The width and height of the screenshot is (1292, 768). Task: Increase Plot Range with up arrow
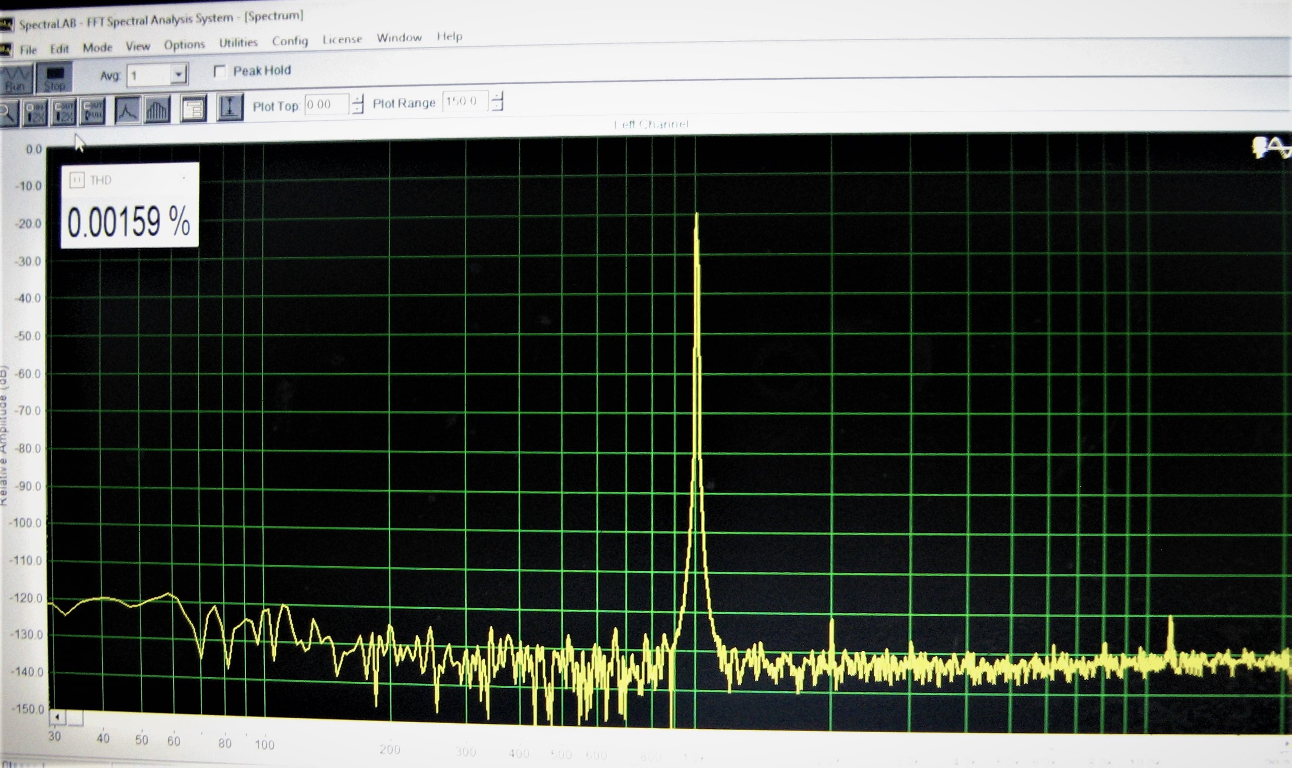(497, 96)
